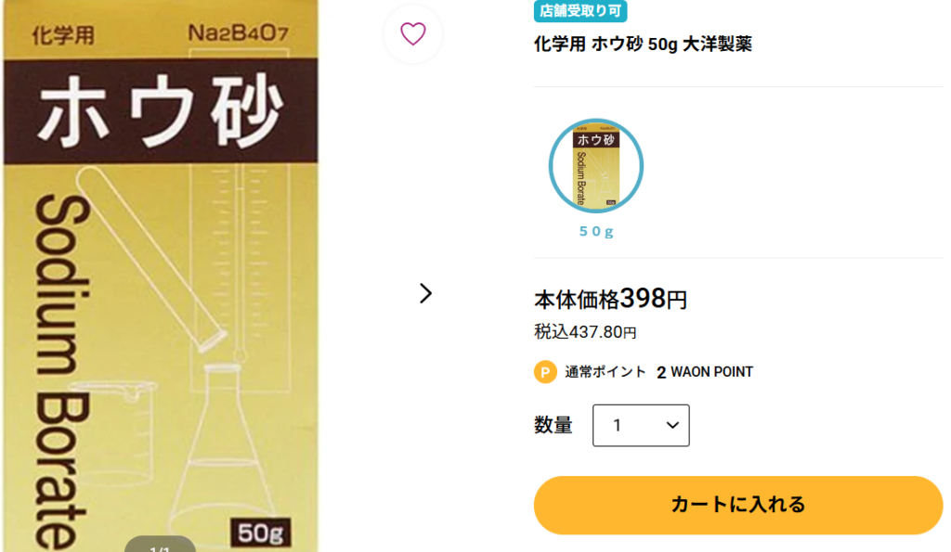The height and width of the screenshot is (552, 951).
Task: Click the 税込437.80円 tax-included price
Action: (585, 332)
